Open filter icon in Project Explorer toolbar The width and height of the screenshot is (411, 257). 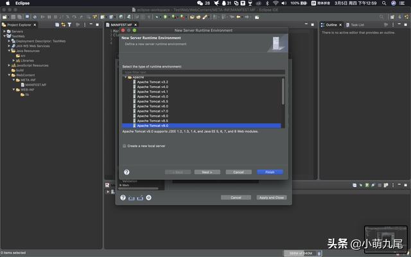point(69,24)
